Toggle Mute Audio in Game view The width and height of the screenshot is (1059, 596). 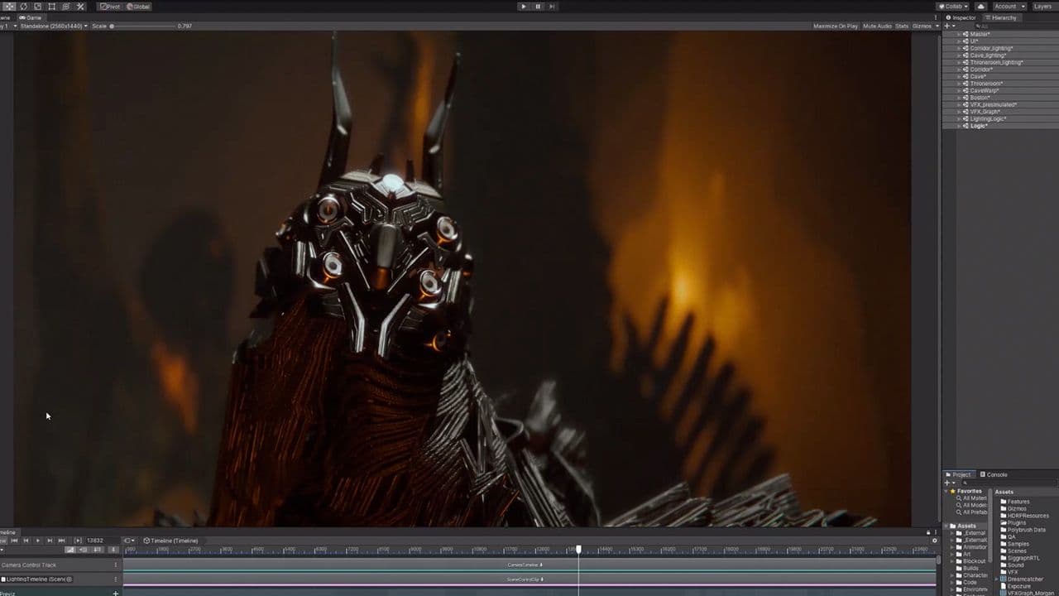pos(877,26)
